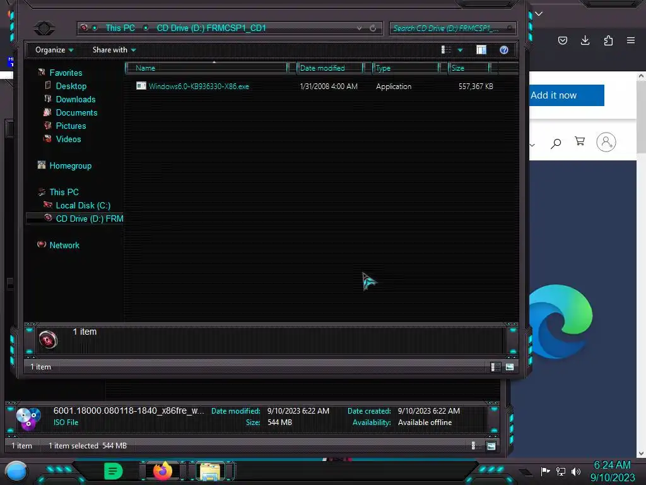Screen dimensions: 646x485
Task: Open Action Center flag icon
Action: [546, 471]
